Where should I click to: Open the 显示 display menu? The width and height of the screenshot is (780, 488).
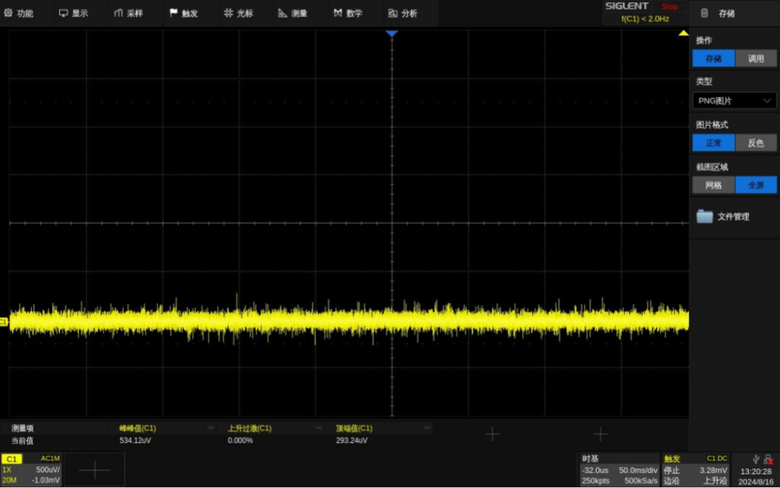pos(74,14)
